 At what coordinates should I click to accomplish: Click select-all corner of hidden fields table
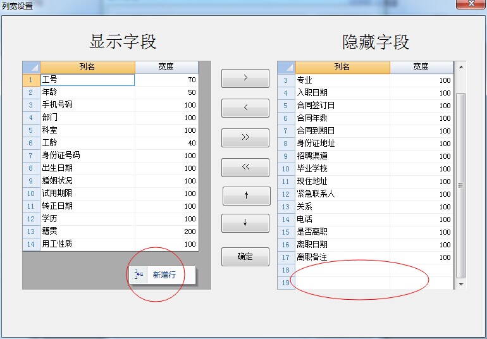tap(286, 67)
